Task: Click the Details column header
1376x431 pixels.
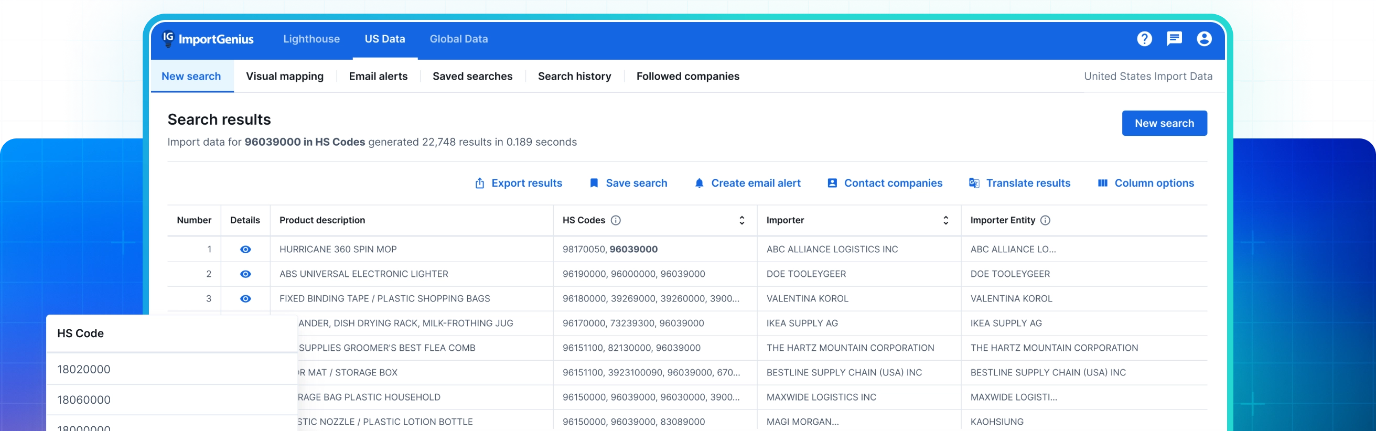Action: click(x=245, y=221)
